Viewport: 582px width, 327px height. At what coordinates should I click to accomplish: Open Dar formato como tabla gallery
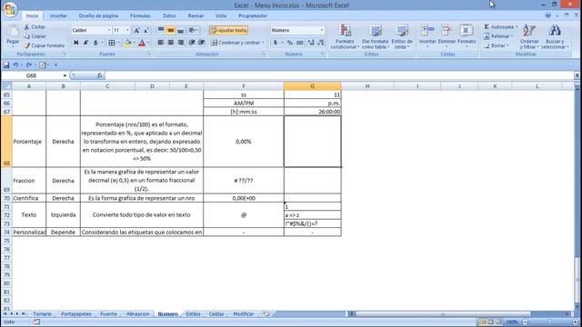[x=376, y=36]
